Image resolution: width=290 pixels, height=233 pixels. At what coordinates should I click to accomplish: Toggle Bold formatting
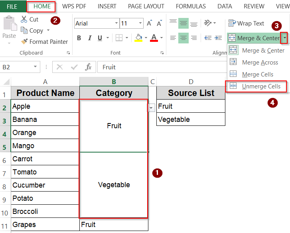point(79,38)
